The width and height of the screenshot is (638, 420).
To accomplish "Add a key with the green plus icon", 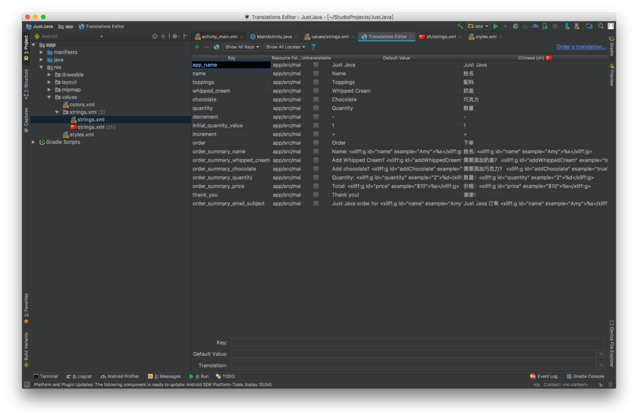I will [197, 47].
